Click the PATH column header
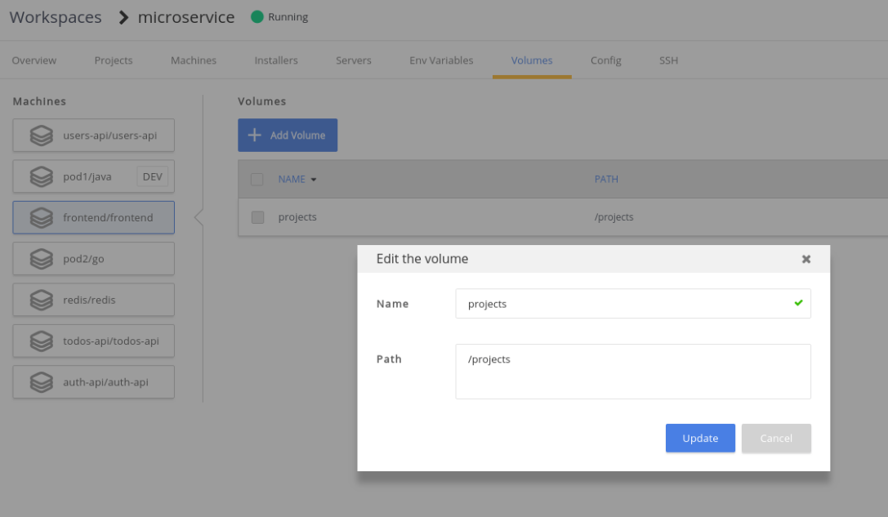Viewport: 888px width, 517px height. [x=606, y=180]
